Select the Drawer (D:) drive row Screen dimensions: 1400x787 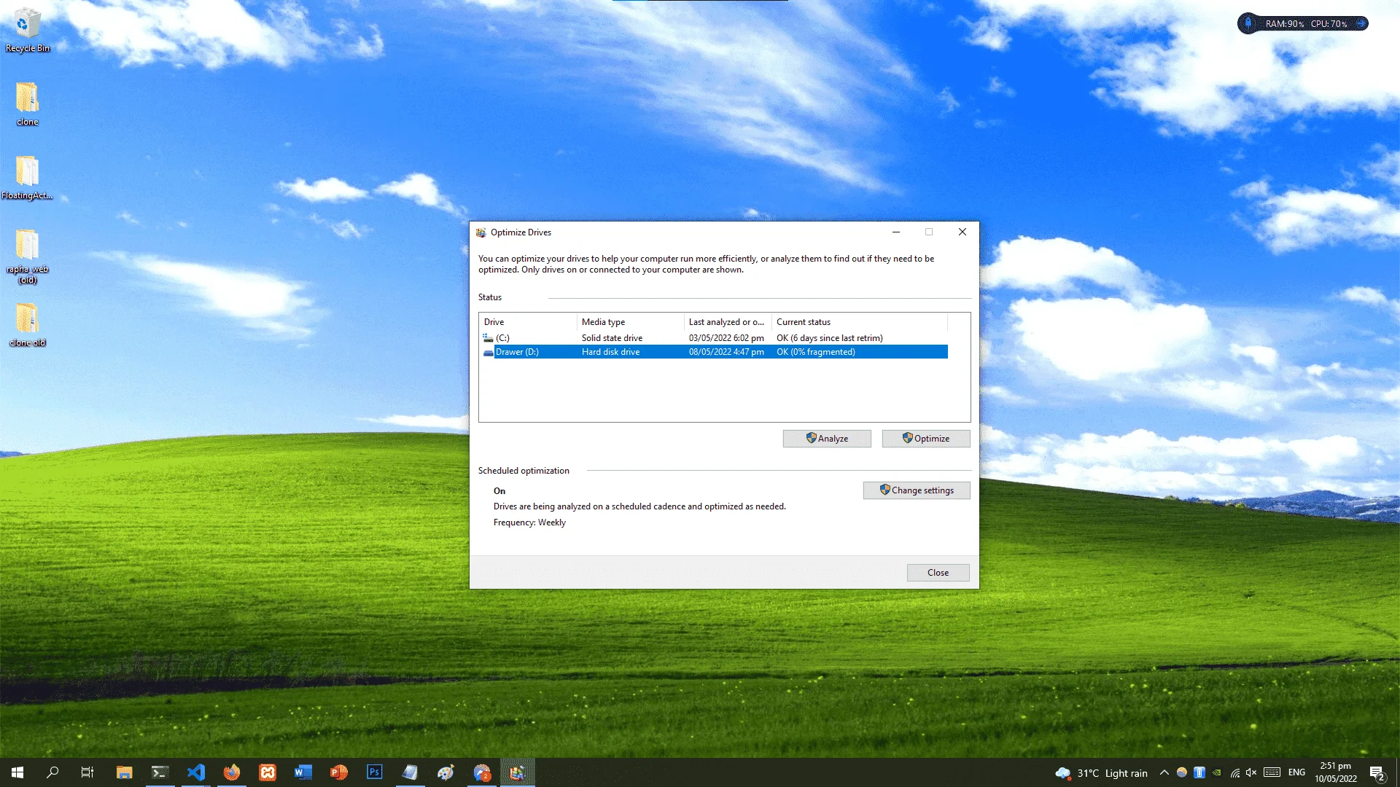click(x=715, y=352)
